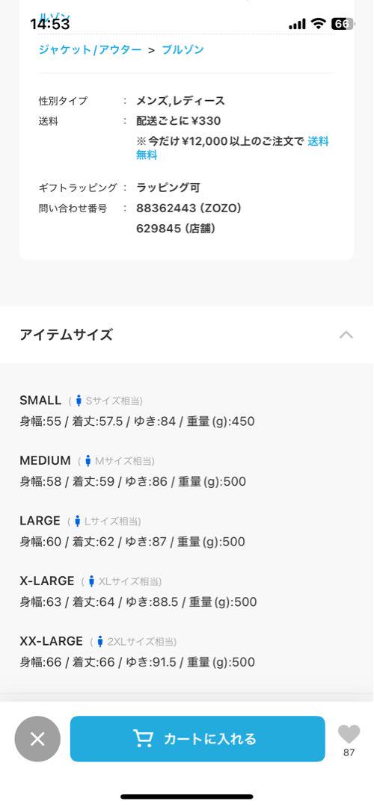Tap the アイテムサイズ section header
This screenshot has height=807, width=374.
click(x=187, y=335)
